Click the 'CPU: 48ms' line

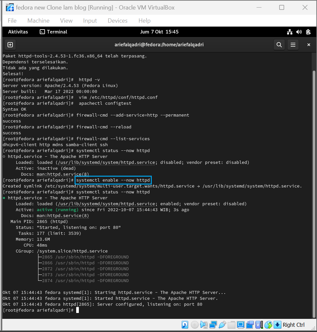tap(35, 245)
